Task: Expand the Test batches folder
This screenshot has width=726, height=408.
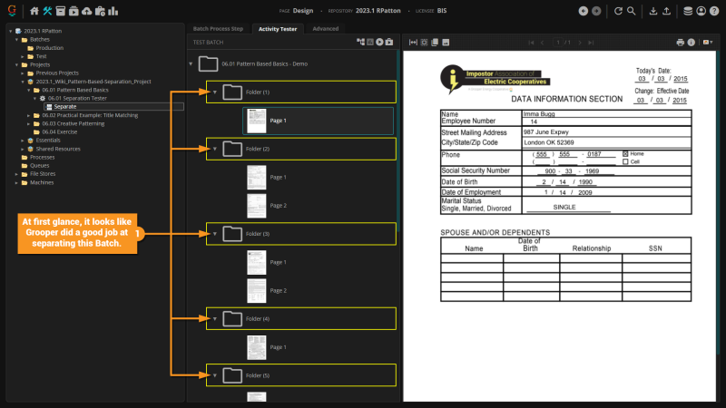Action: click(x=23, y=56)
